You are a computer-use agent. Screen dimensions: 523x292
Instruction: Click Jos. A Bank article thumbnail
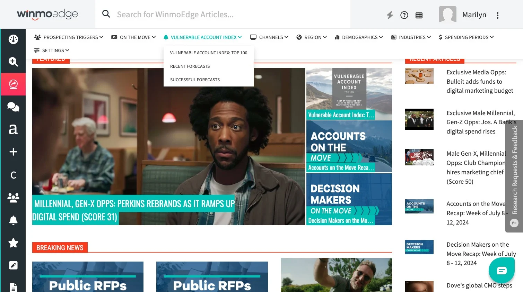tap(419, 119)
